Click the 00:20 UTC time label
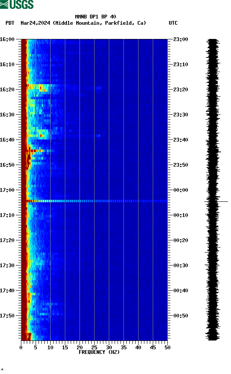 [x=181, y=240]
